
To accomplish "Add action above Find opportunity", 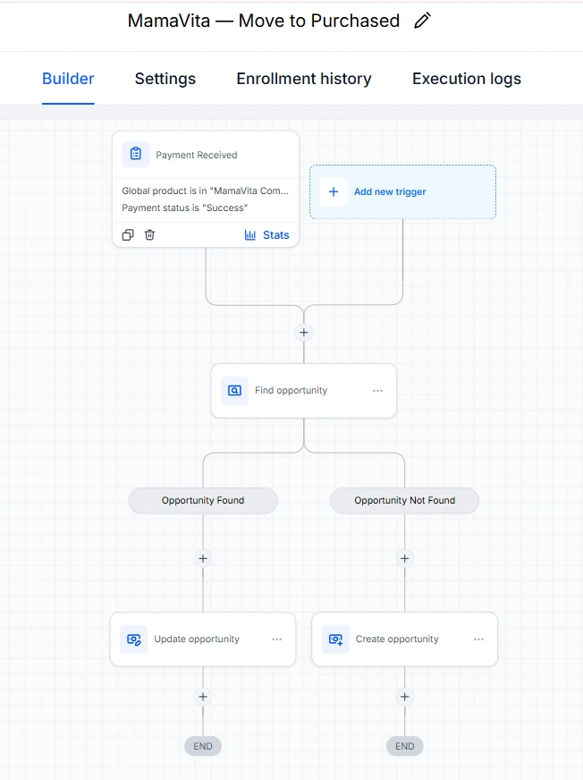I will click(304, 332).
